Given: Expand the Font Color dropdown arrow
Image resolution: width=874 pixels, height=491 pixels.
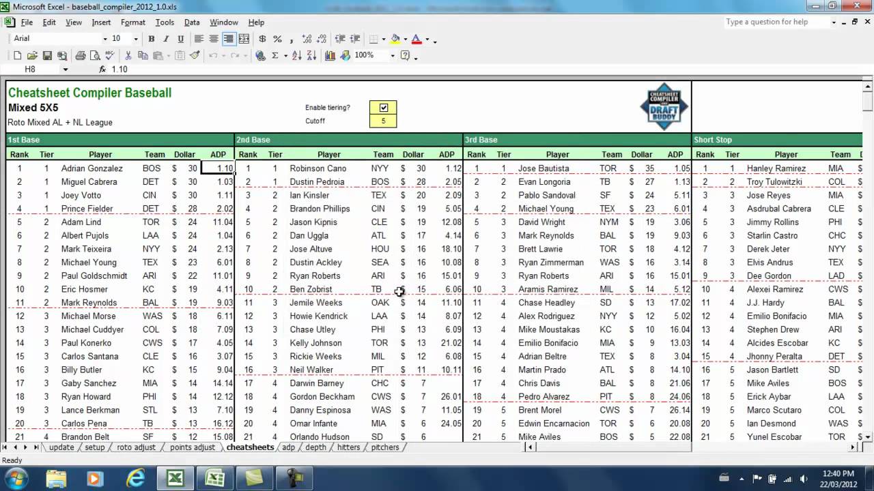Looking at the screenshot, I should click(x=427, y=39).
